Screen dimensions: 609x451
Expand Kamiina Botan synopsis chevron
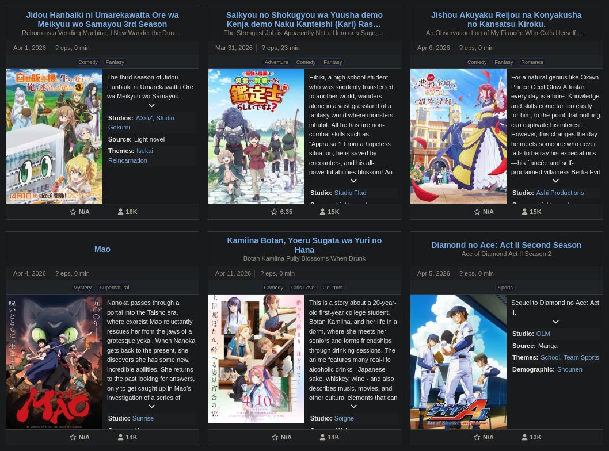pos(353,406)
